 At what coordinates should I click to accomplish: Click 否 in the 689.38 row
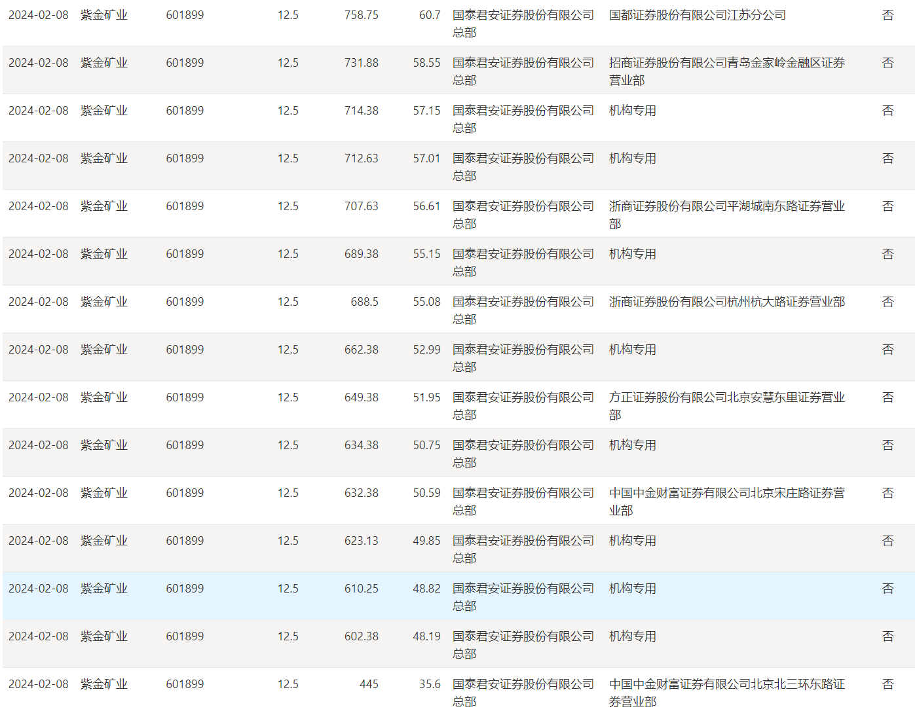coord(888,254)
